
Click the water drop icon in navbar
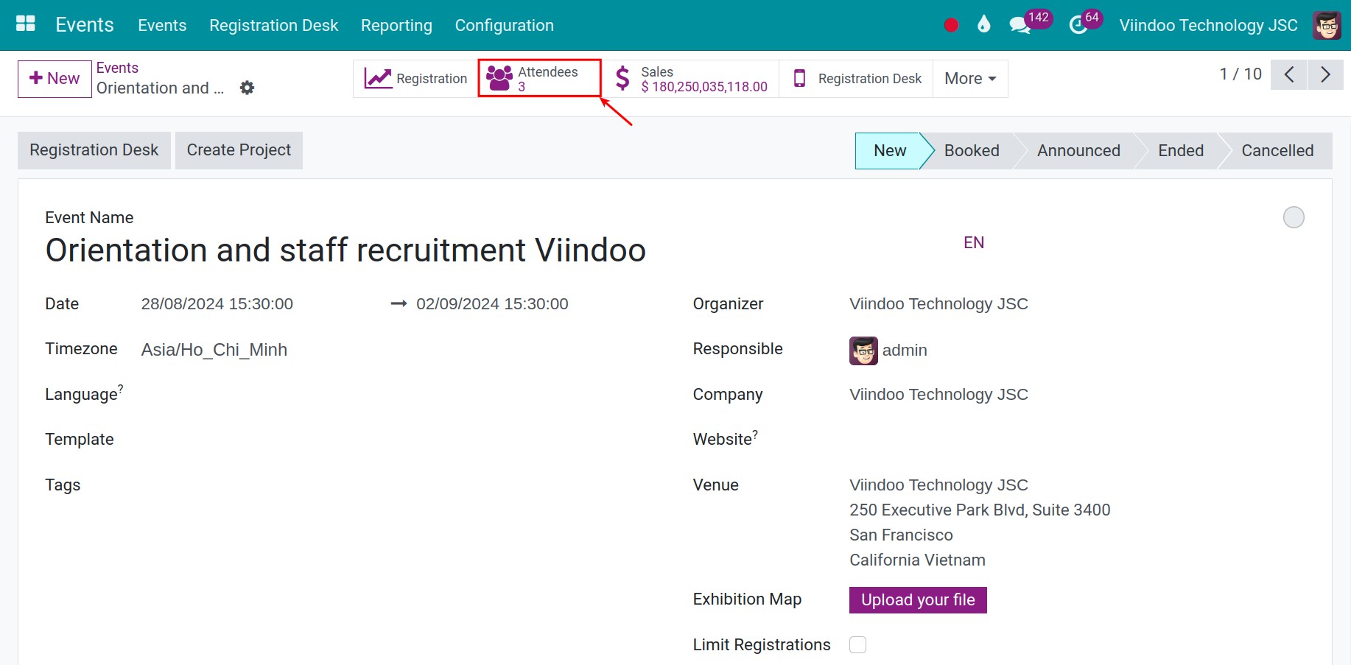click(983, 25)
